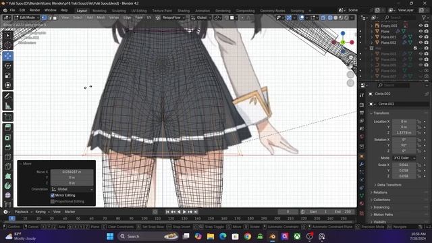Click the timeline End frame field

(343, 212)
